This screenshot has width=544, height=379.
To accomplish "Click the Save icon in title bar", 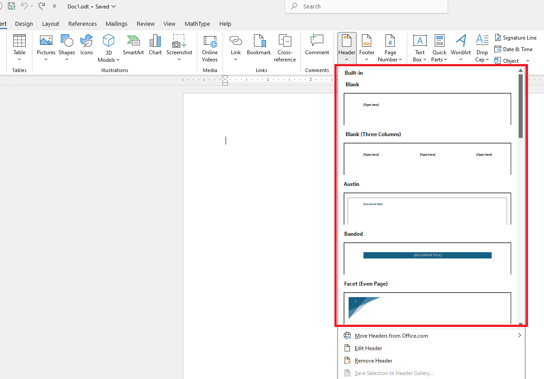I will 12,6.
